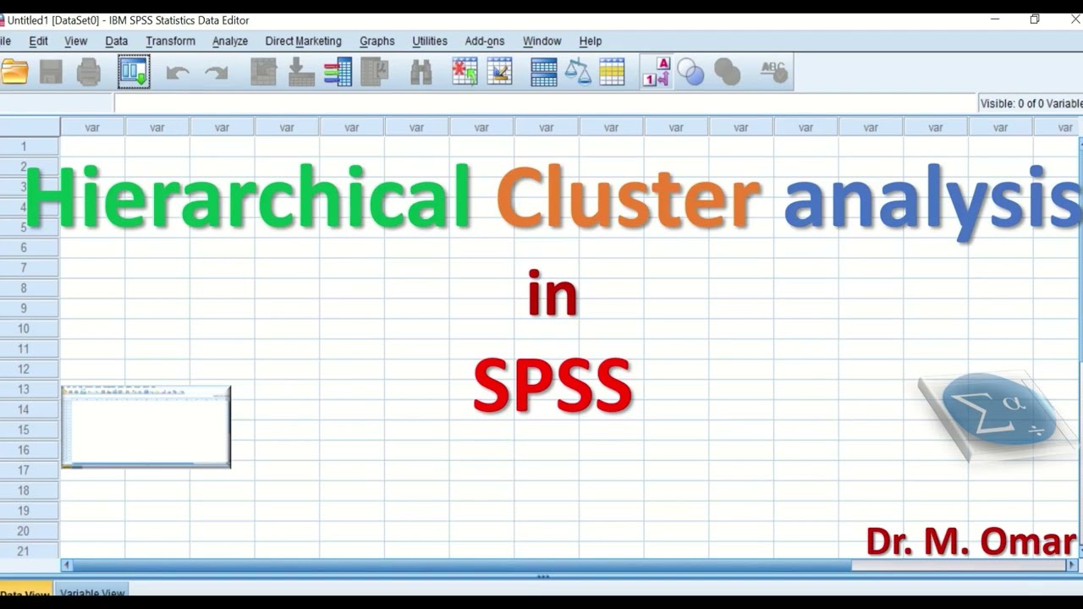Click the Redo arrow icon
This screenshot has height=609, width=1083.
coord(217,74)
